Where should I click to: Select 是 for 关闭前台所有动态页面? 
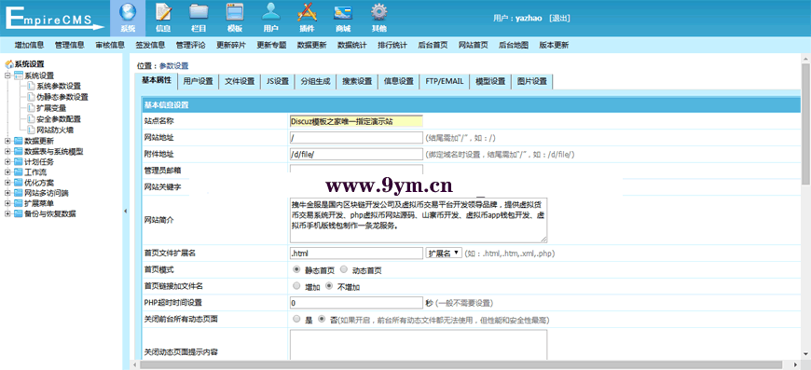tap(296, 320)
